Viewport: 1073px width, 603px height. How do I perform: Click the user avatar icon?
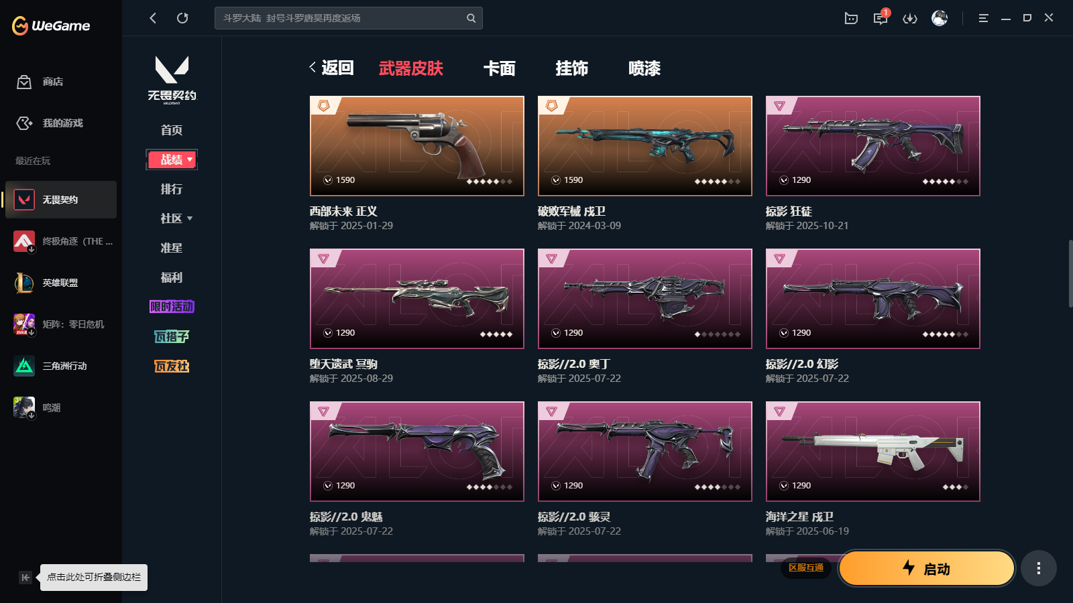tap(940, 18)
